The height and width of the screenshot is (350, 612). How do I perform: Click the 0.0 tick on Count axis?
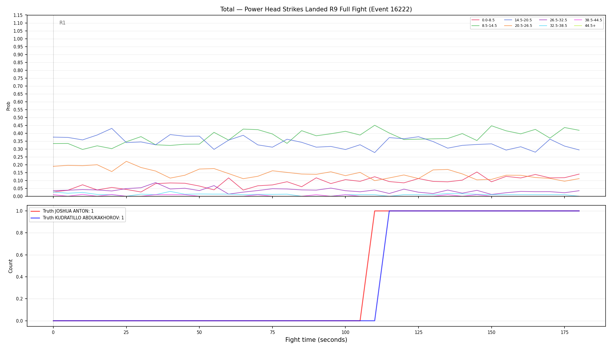[19, 321]
